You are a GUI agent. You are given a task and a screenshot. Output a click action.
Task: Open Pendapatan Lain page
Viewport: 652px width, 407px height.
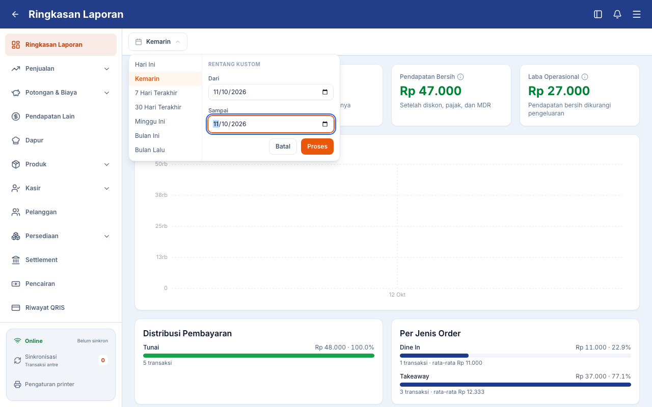point(61,117)
